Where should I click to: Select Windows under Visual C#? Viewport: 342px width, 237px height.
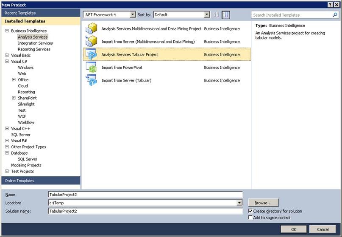click(26, 68)
